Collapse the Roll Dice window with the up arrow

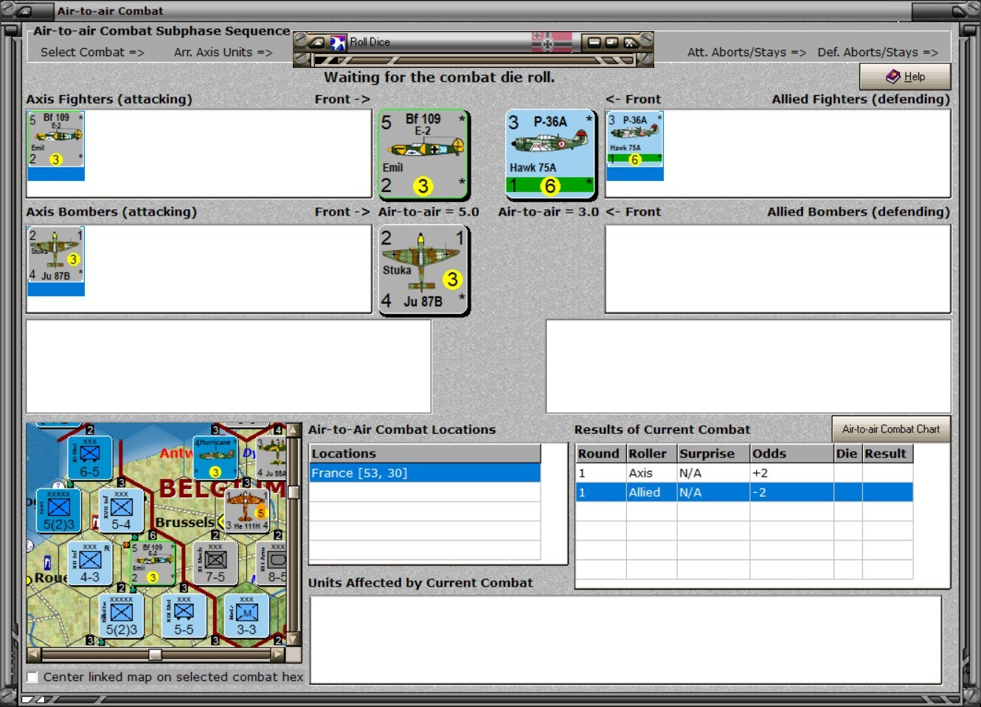(316, 43)
